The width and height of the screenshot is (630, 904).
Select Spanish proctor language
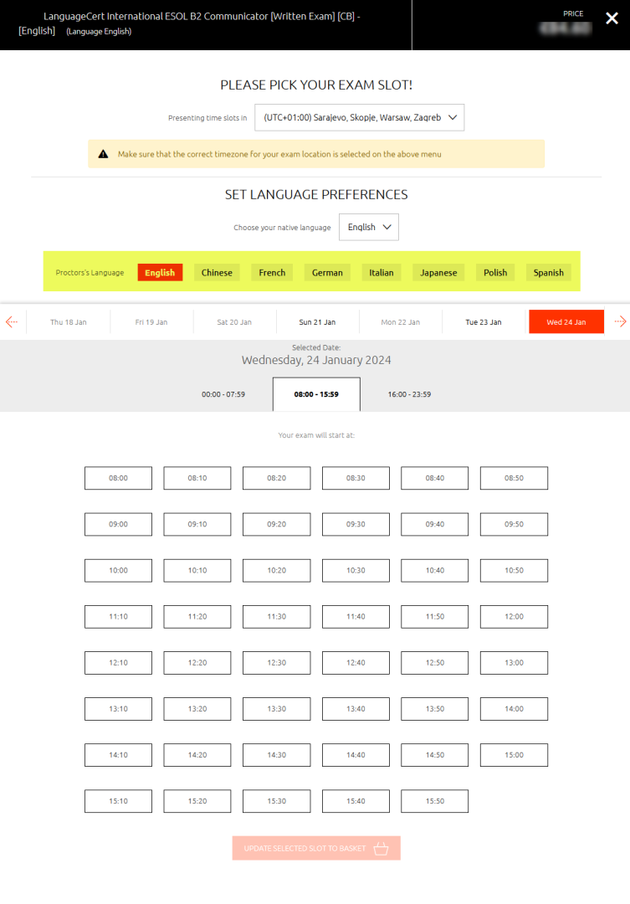click(549, 273)
